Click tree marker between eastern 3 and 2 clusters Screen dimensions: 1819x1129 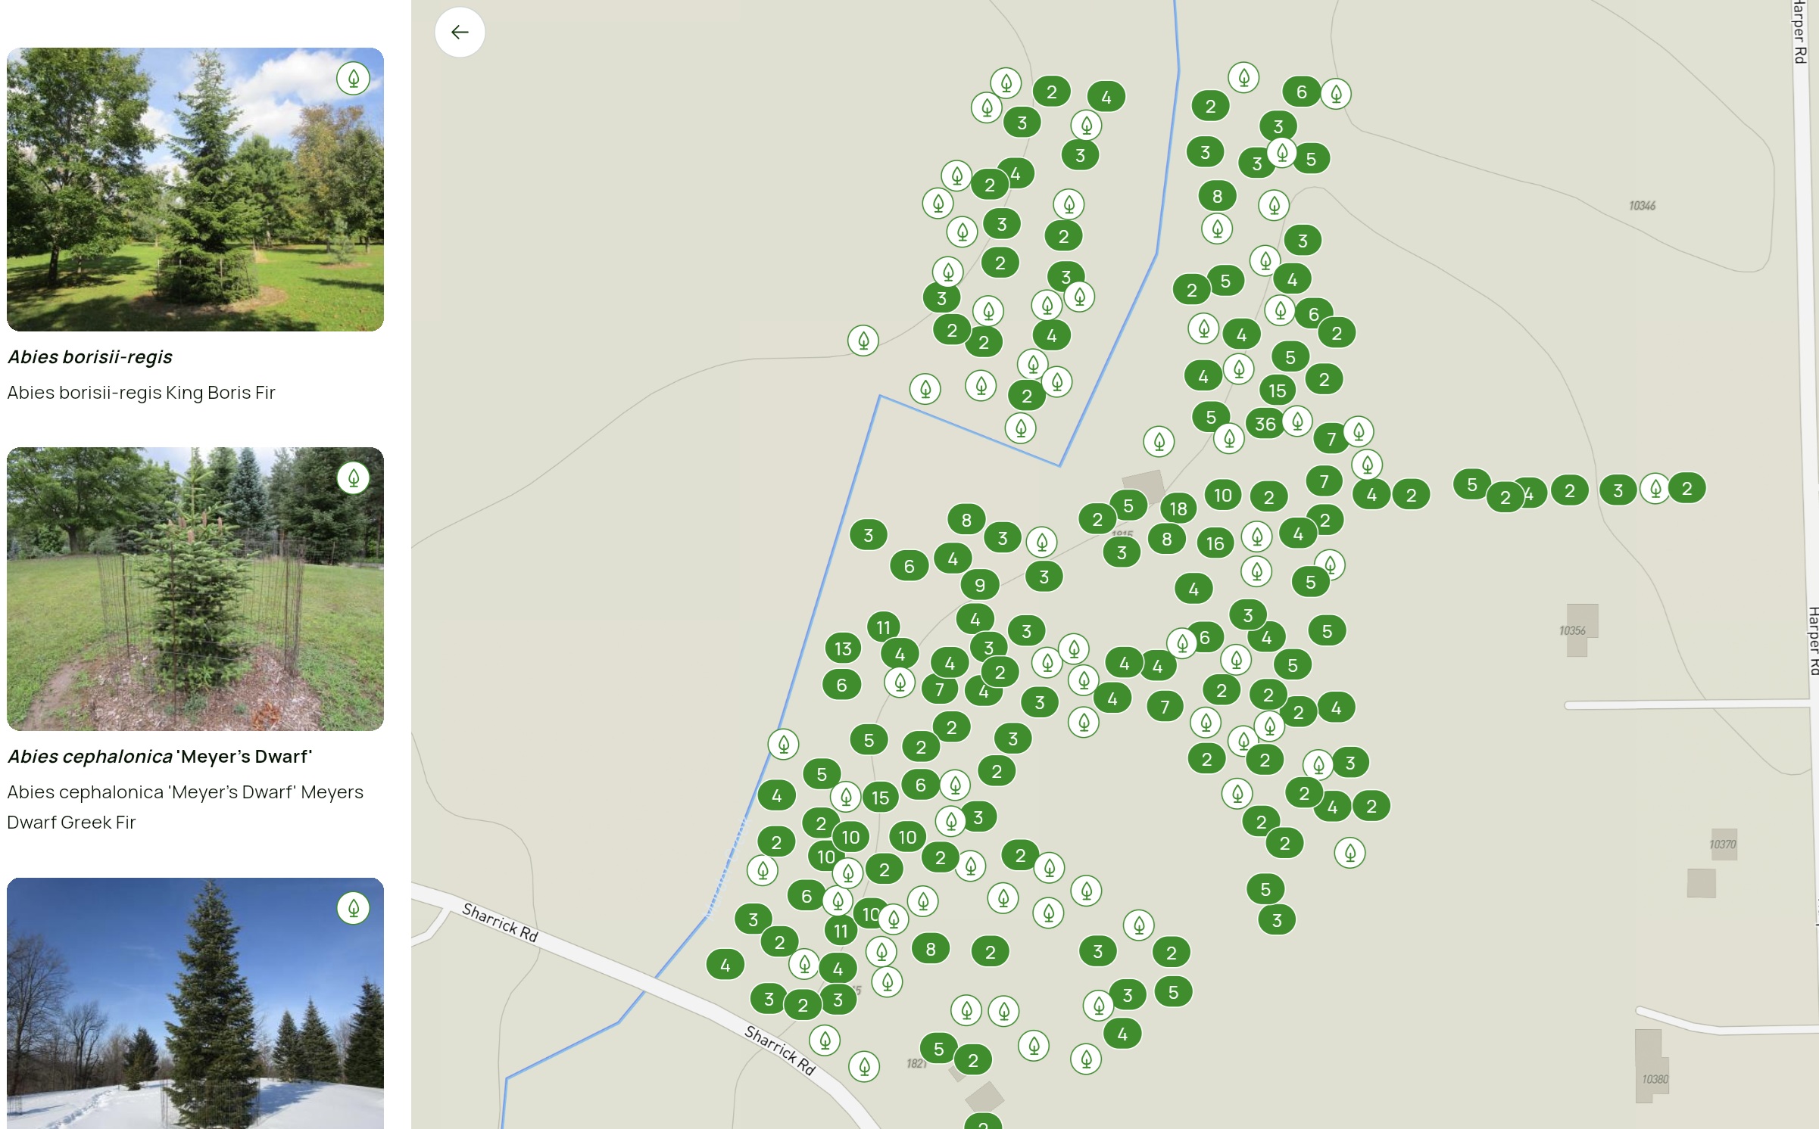click(x=1655, y=489)
